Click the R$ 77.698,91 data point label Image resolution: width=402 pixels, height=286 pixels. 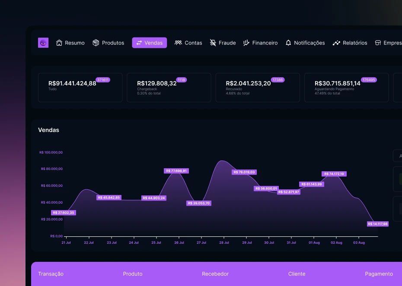[176, 171]
